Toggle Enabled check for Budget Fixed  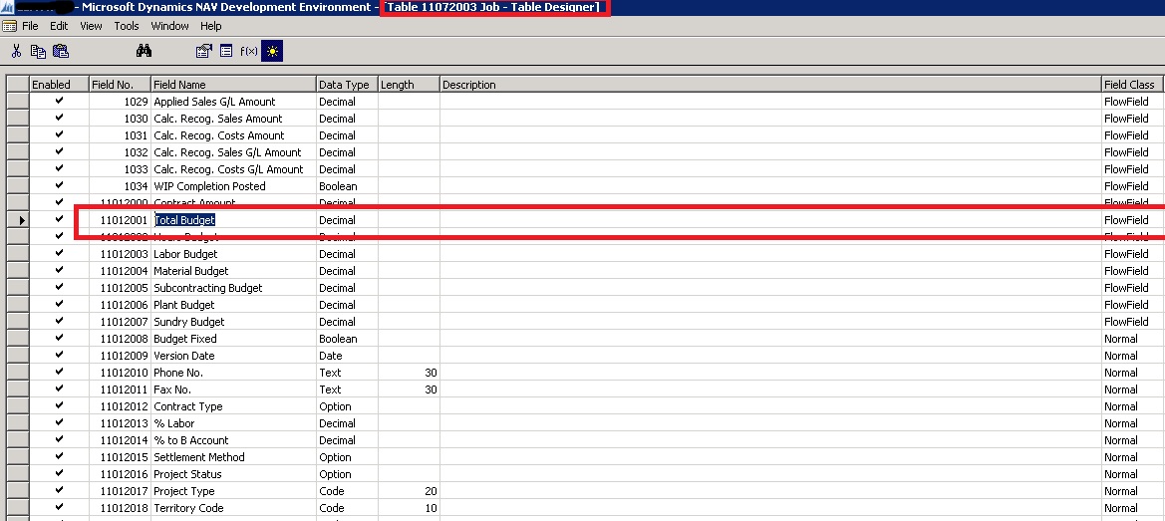(60, 338)
